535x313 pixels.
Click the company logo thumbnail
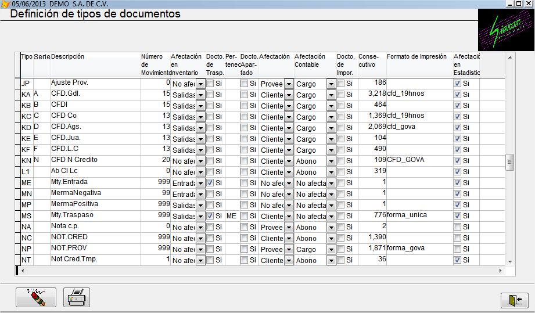[x=506, y=30]
